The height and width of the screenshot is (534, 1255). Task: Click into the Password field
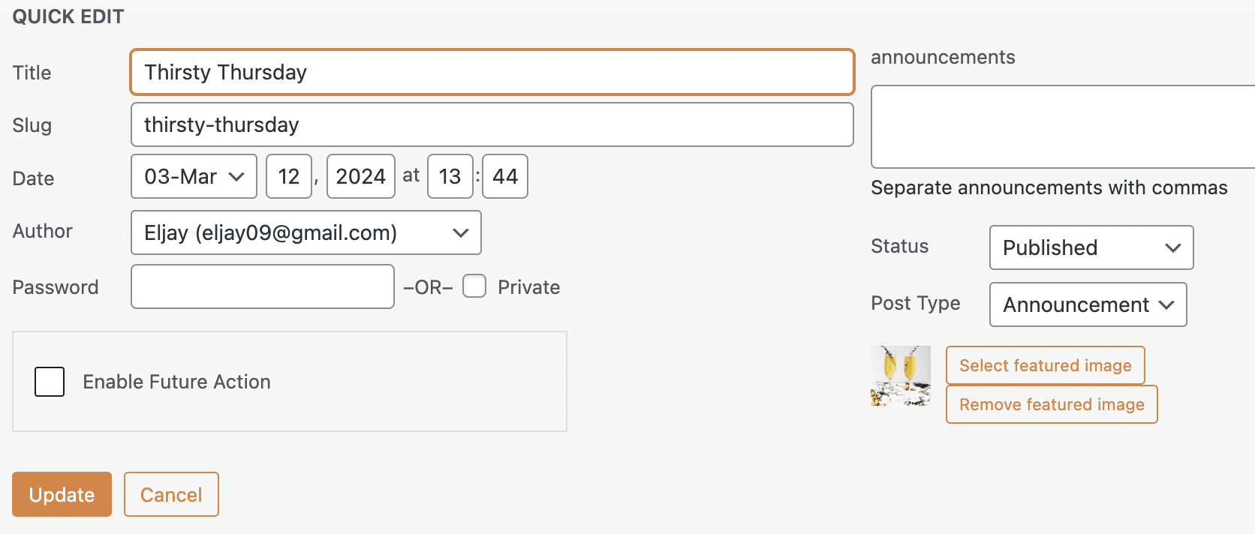[263, 286]
